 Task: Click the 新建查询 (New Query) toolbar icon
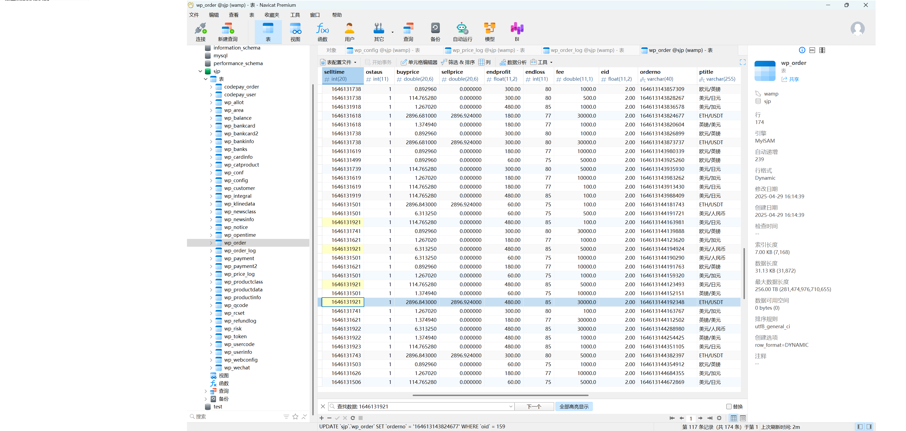(x=228, y=32)
